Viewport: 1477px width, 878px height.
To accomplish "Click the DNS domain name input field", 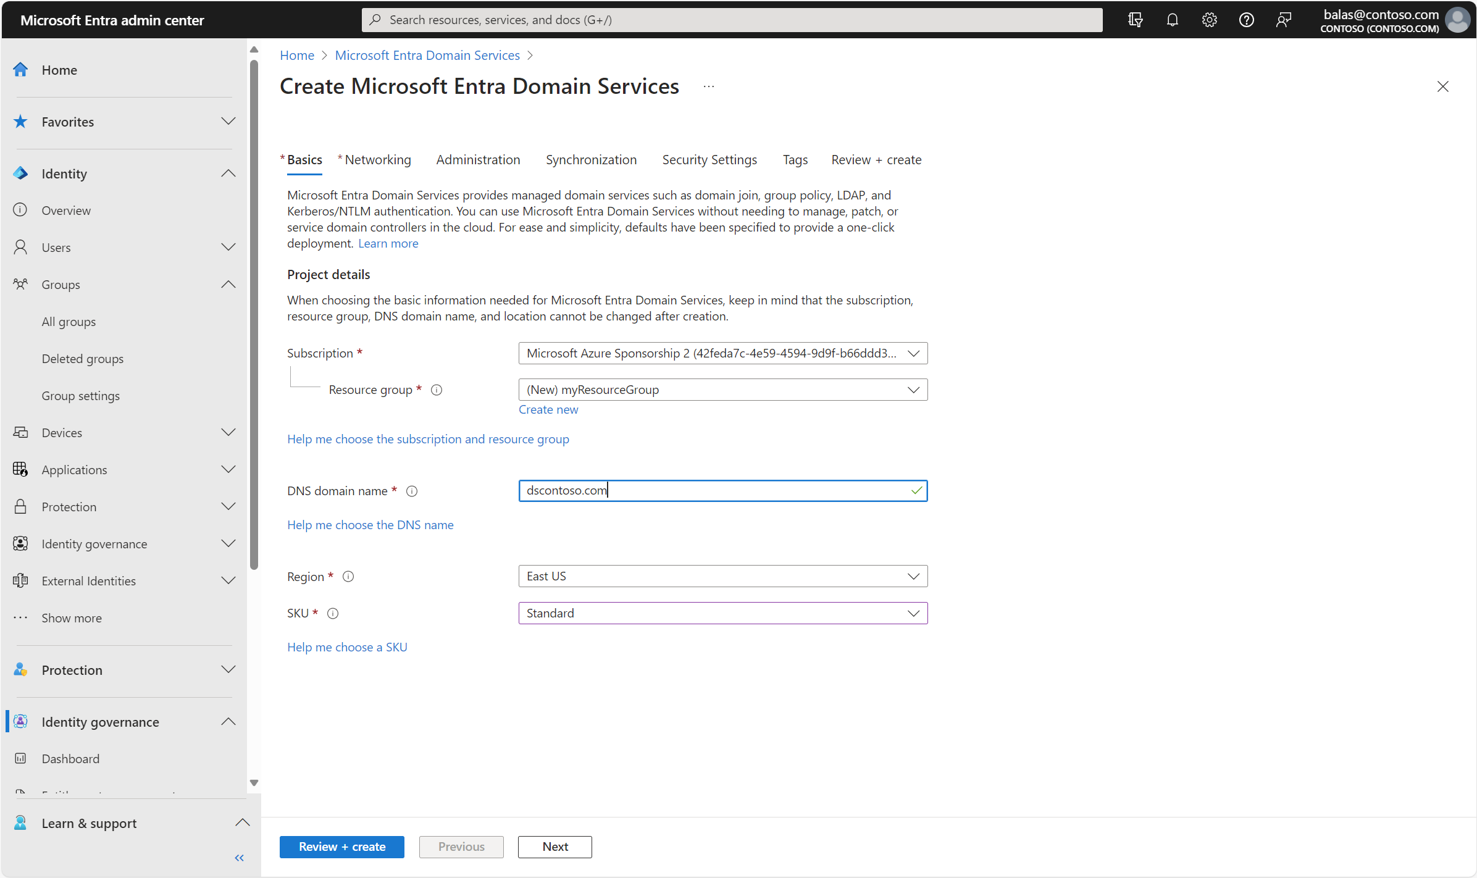I will [723, 490].
